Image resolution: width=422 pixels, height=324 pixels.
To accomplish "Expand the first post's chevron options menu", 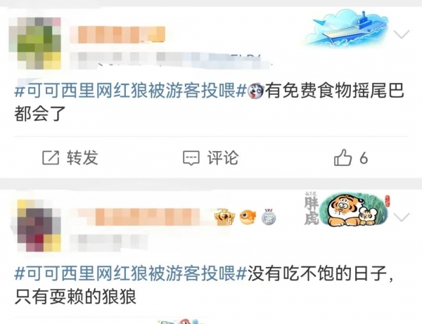I will [402, 34].
